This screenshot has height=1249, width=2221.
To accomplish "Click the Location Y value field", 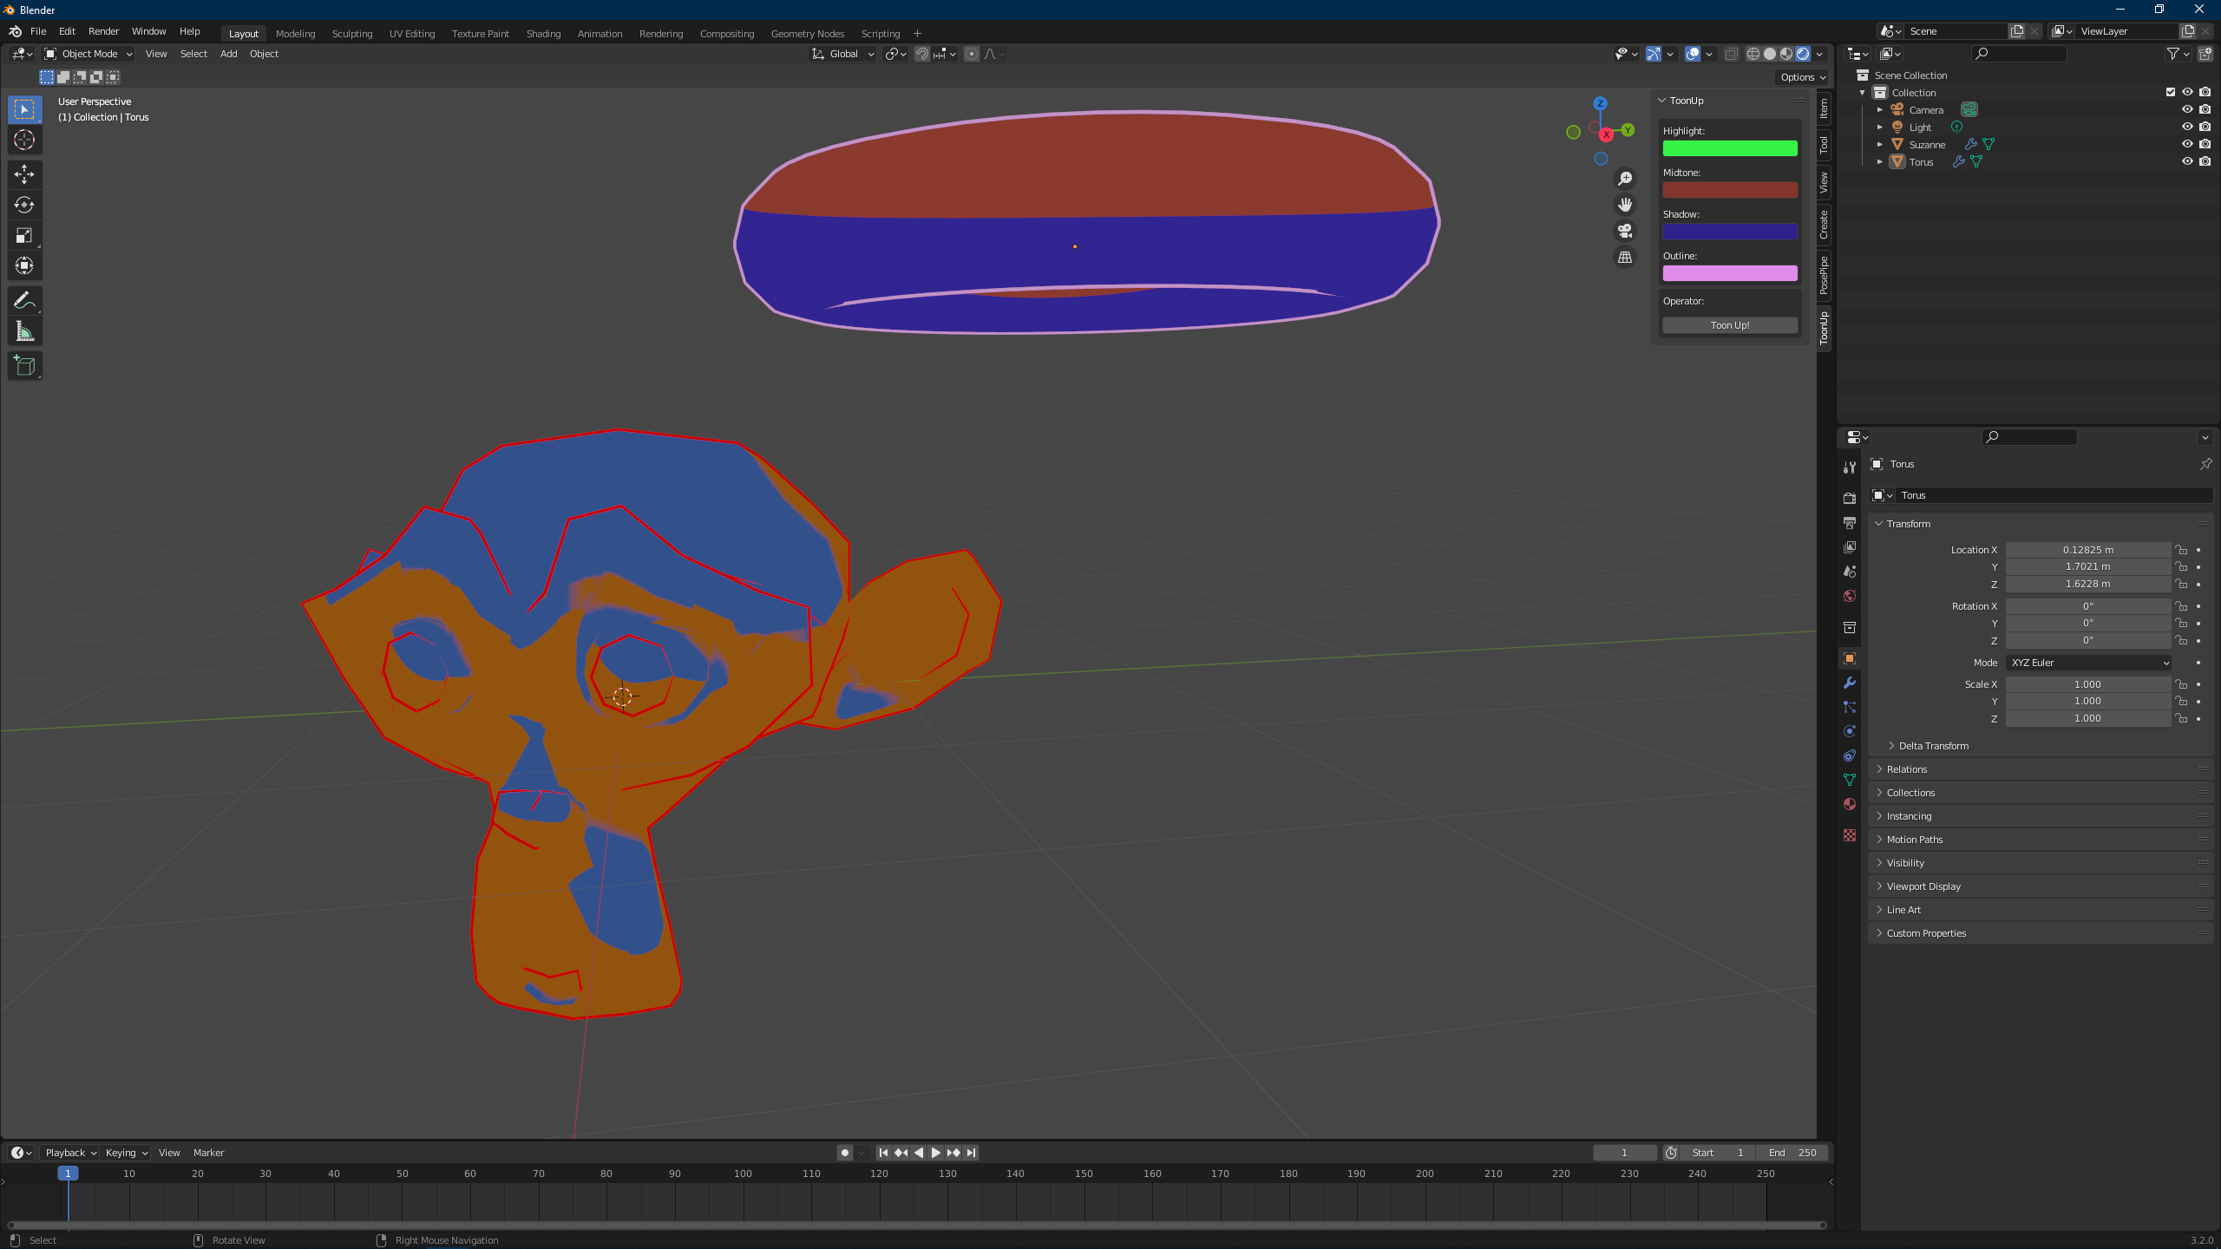I will 2087,566.
